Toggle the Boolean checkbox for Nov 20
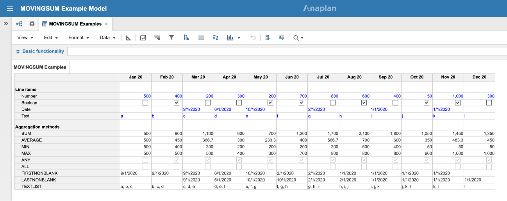Screen dimensions: 507x201 click(458, 103)
